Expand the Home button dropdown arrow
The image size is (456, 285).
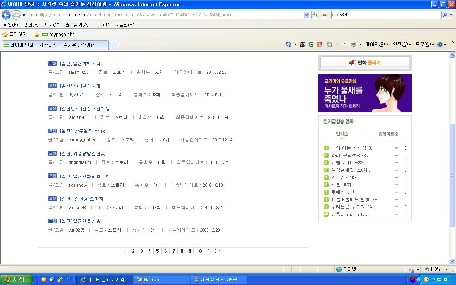(295, 45)
